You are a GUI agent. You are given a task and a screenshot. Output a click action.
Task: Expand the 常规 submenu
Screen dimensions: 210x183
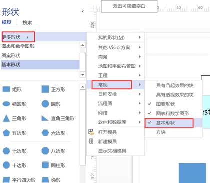point(116,85)
